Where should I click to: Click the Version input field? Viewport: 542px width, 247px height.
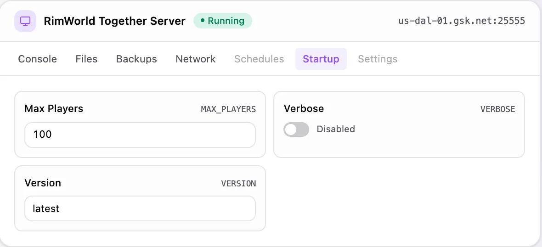point(140,208)
